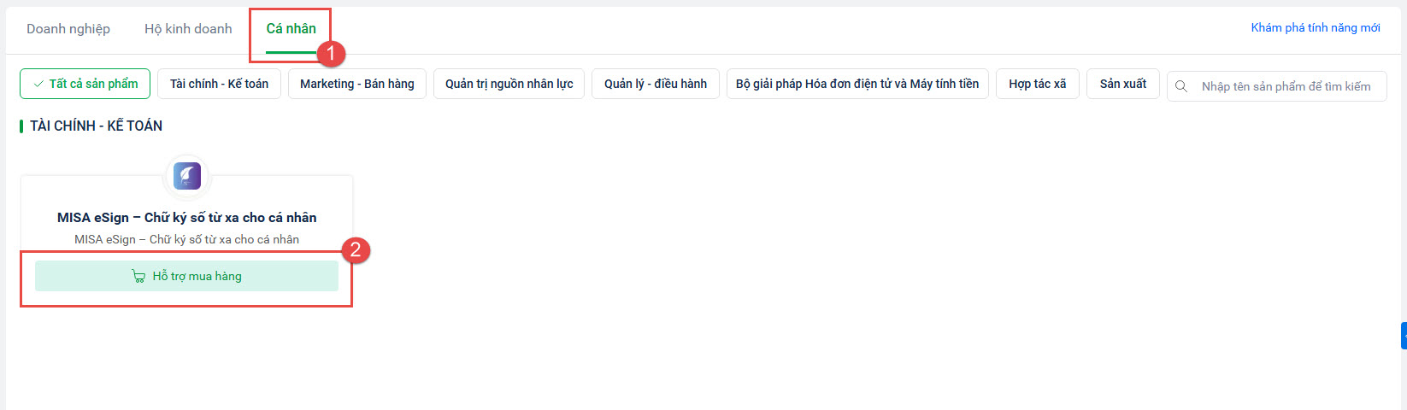This screenshot has height=410, width=1407.
Task: Select the Tất cả sản phẩm filter
Action: click(x=85, y=84)
